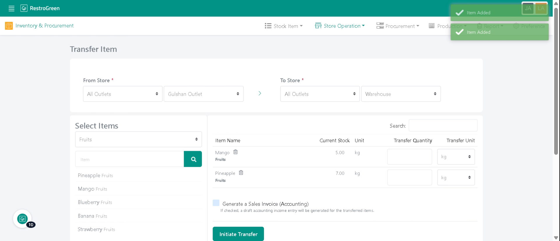Focus the table Search input field

click(443, 125)
